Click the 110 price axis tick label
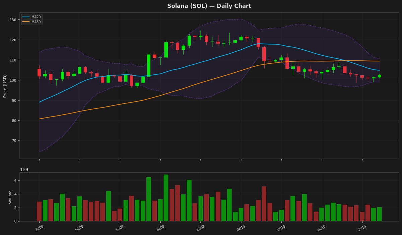The width and height of the screenshot is (402, 235). [13, 60]
